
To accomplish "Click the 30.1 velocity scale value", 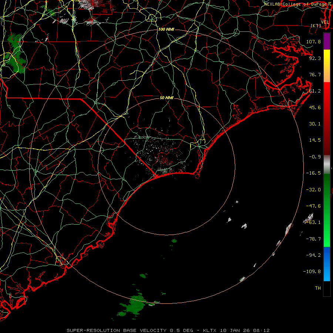I will tap(315, 124).
